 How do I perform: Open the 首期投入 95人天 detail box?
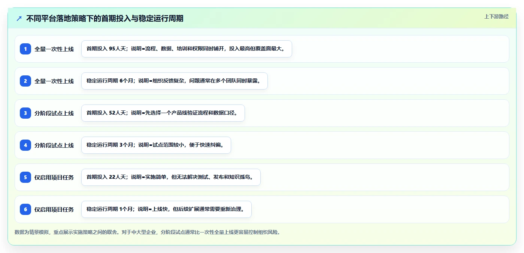pos(187,49)
